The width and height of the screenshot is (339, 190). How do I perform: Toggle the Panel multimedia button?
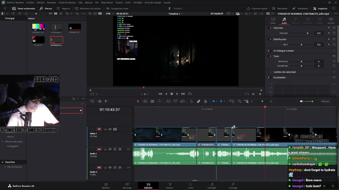[x=24, y=8]
